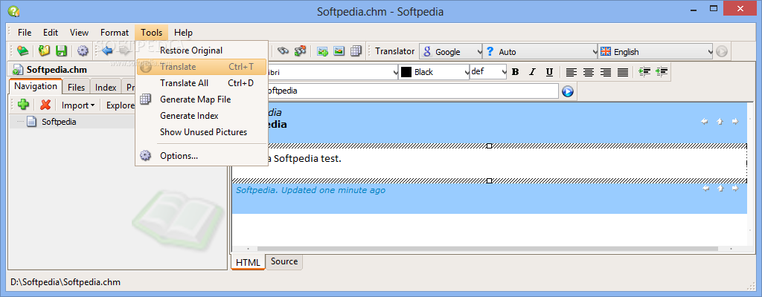Save the project with the floppy icon

coord(61,51)
